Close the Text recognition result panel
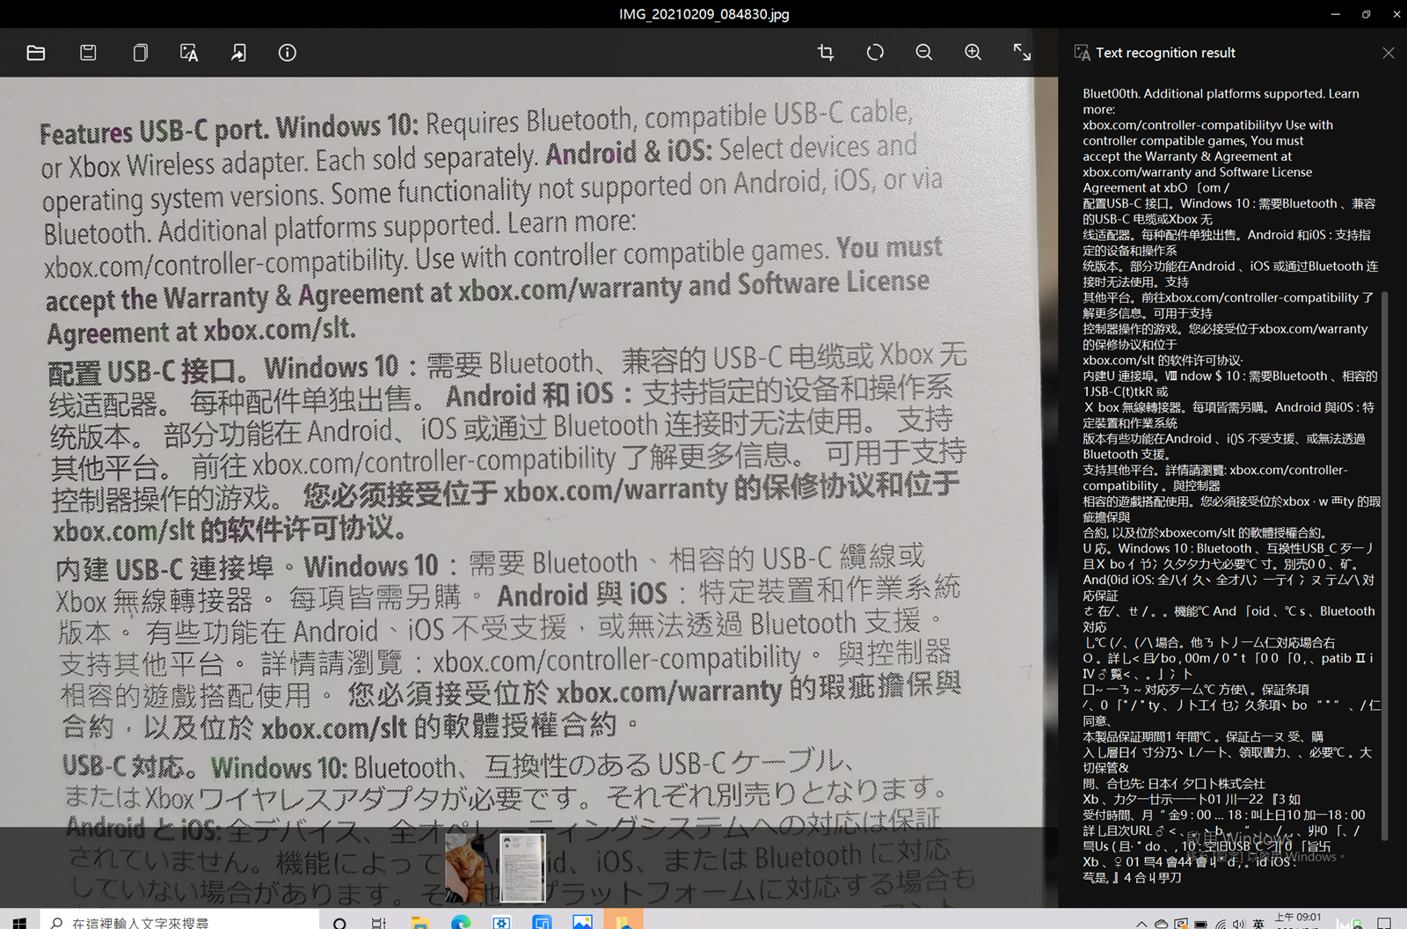This screenshot has height=929, width=1407. tap(1389, 53)
